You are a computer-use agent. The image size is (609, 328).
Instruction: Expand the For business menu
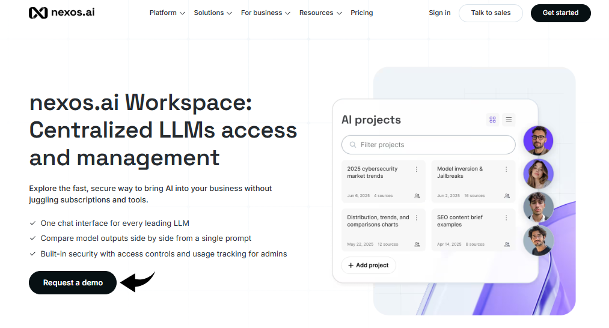point(266,13)
